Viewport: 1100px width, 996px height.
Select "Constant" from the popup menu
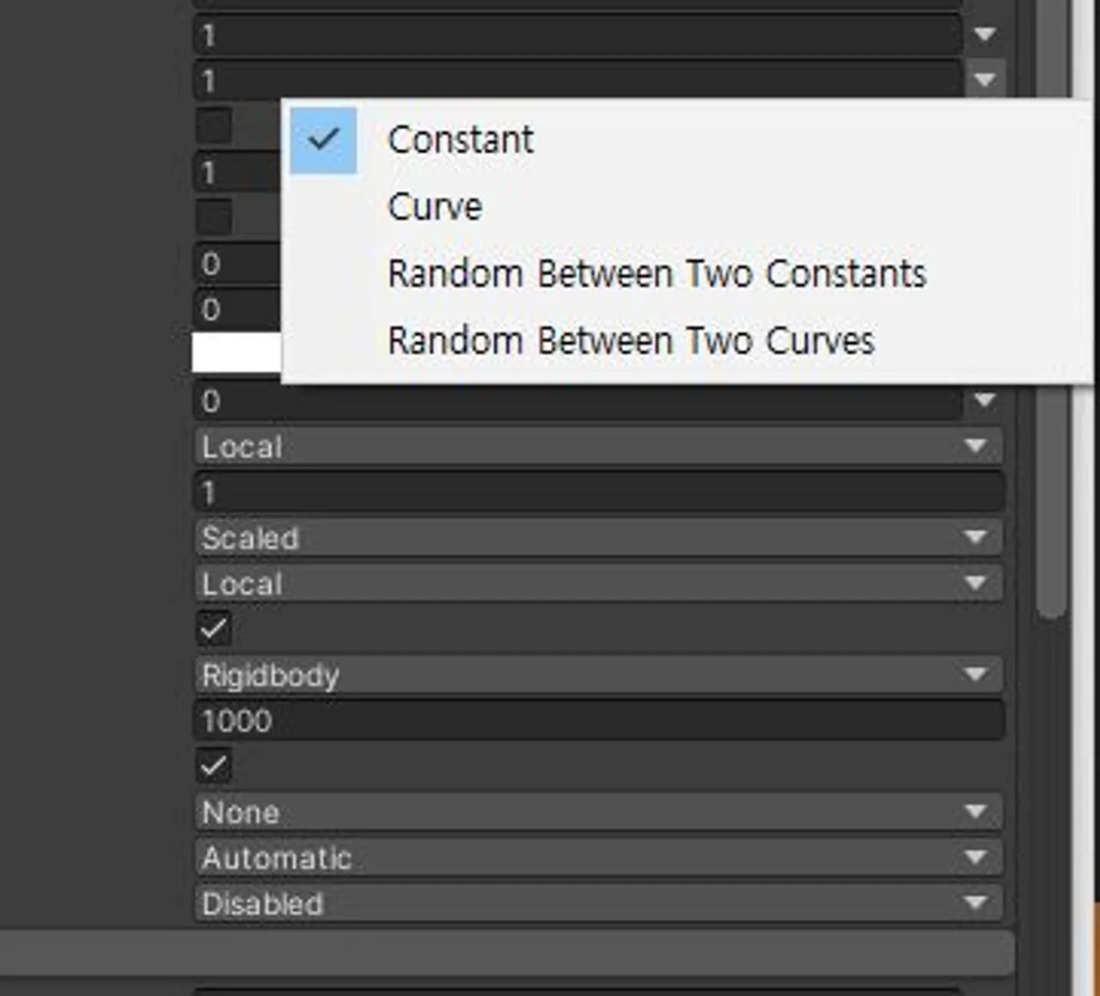(x=461, y=138)
